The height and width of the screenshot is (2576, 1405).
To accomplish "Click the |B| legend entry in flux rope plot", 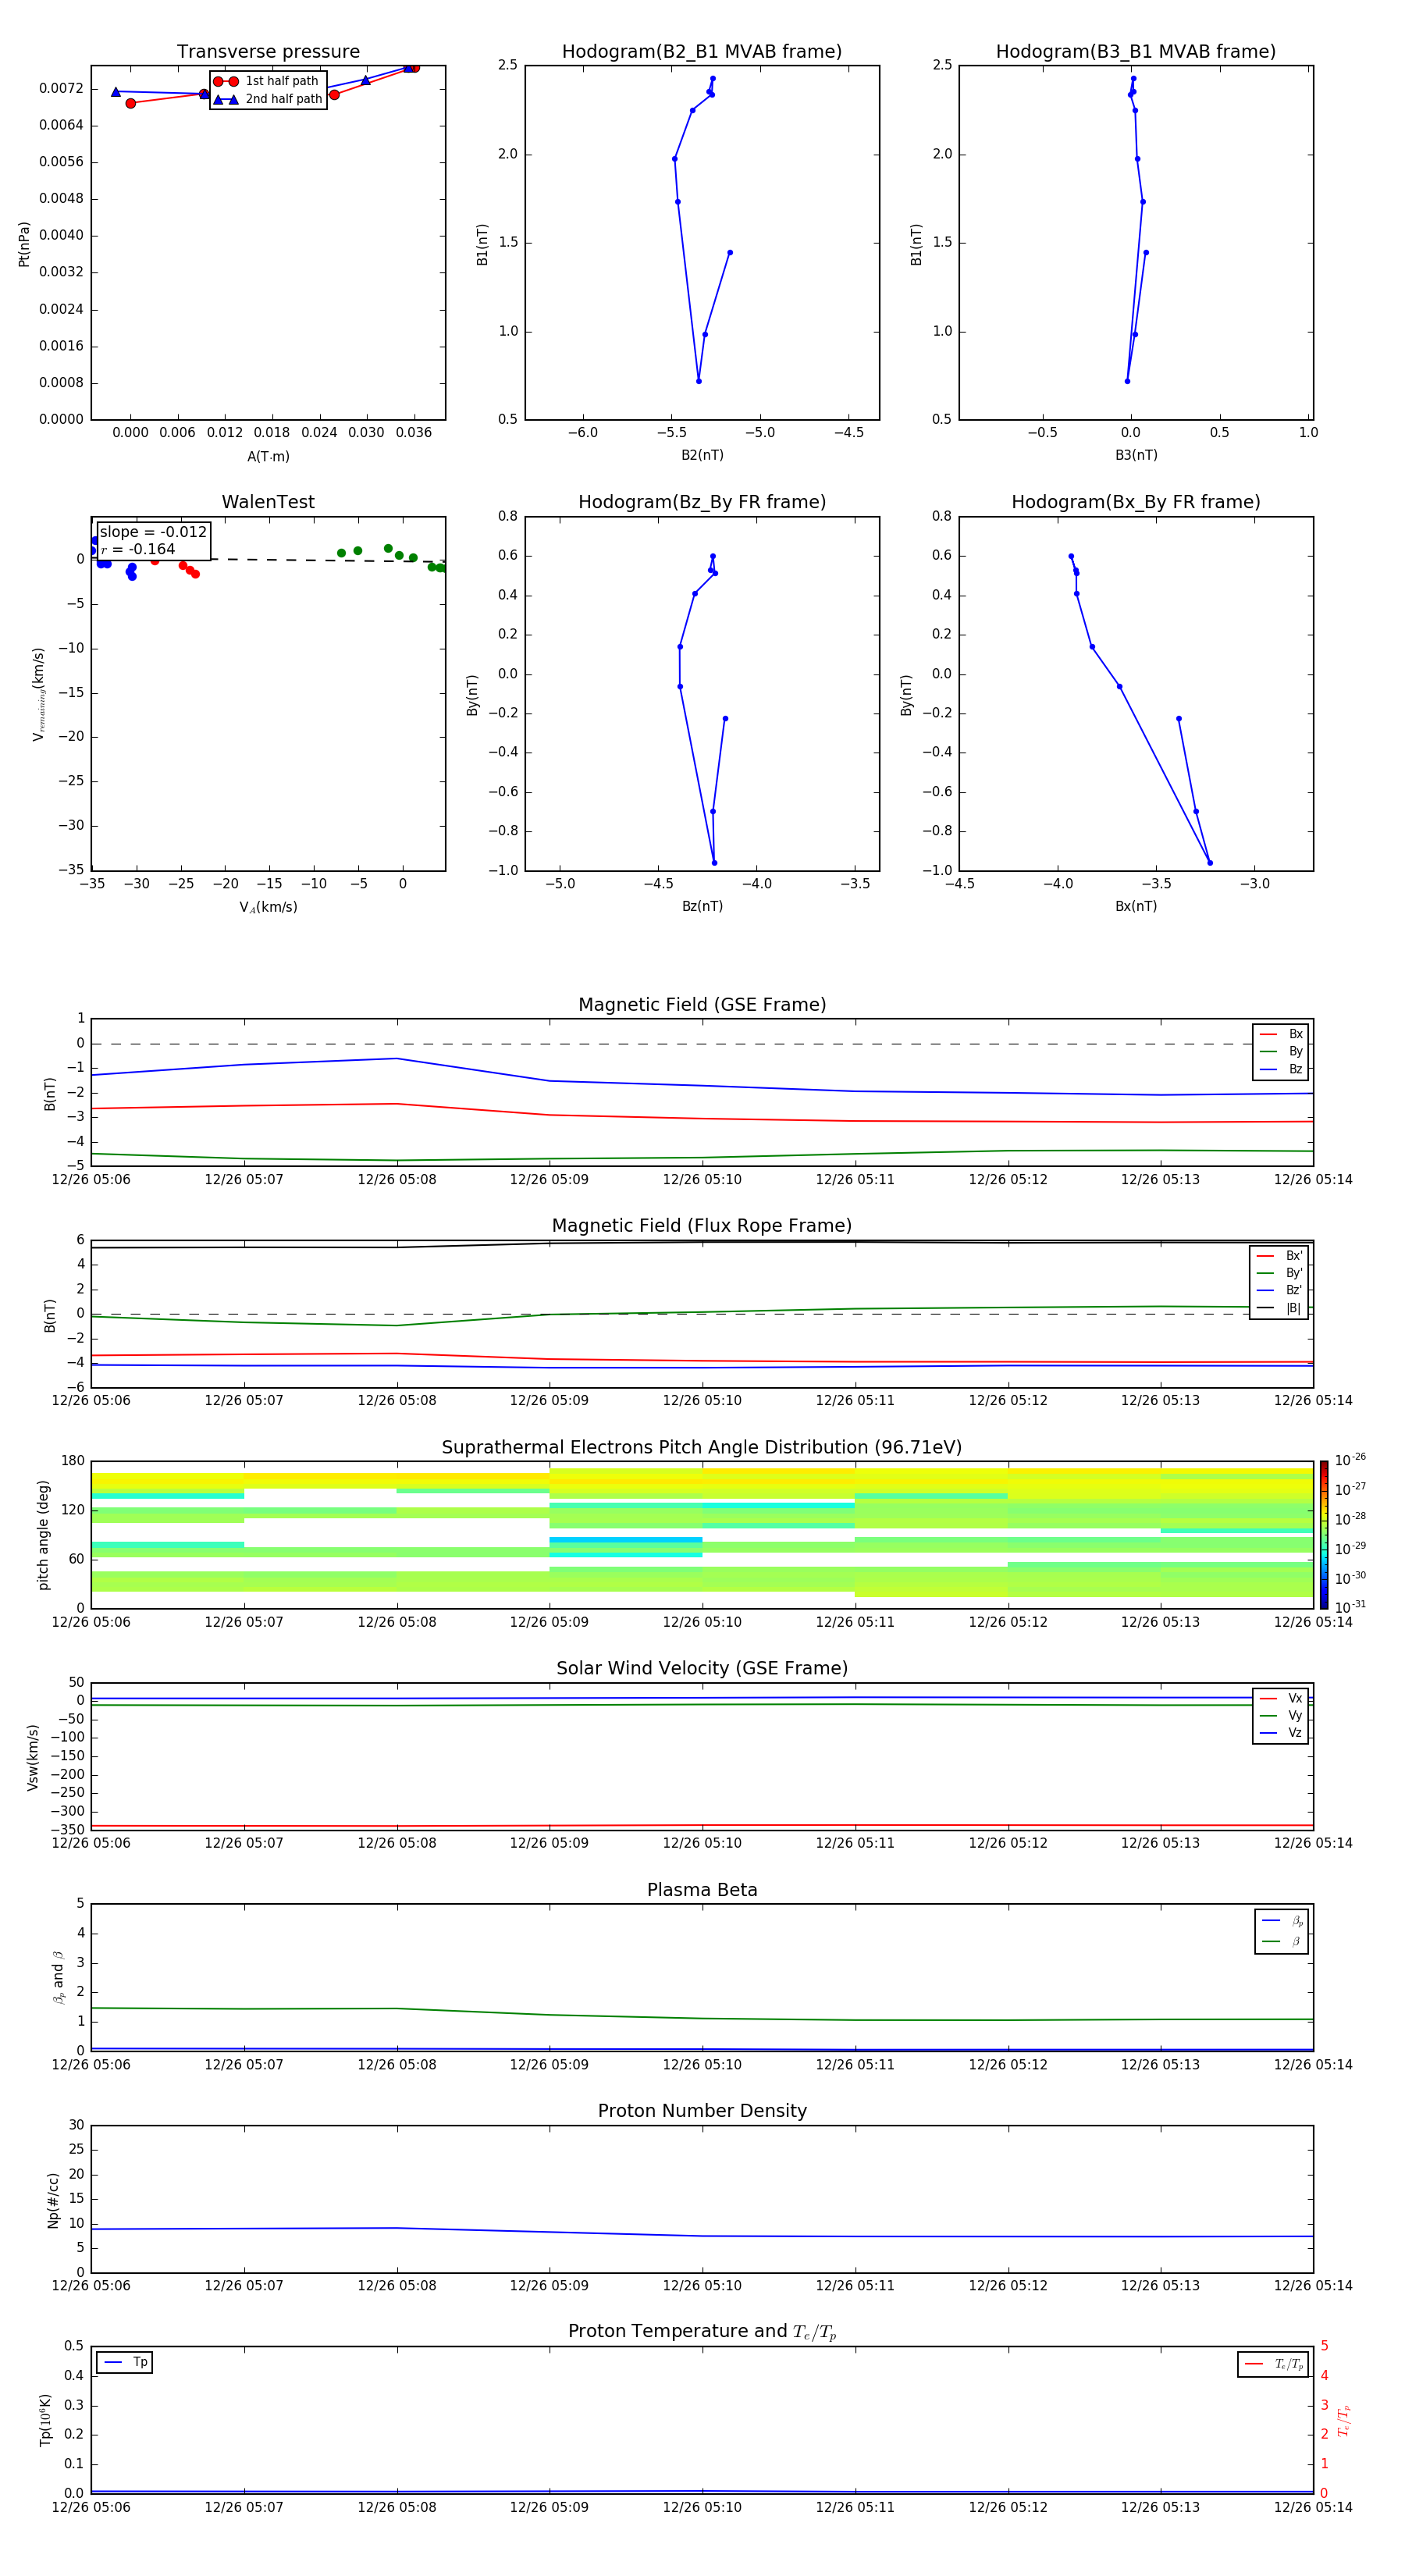I will click(x=1280, y=1308).
